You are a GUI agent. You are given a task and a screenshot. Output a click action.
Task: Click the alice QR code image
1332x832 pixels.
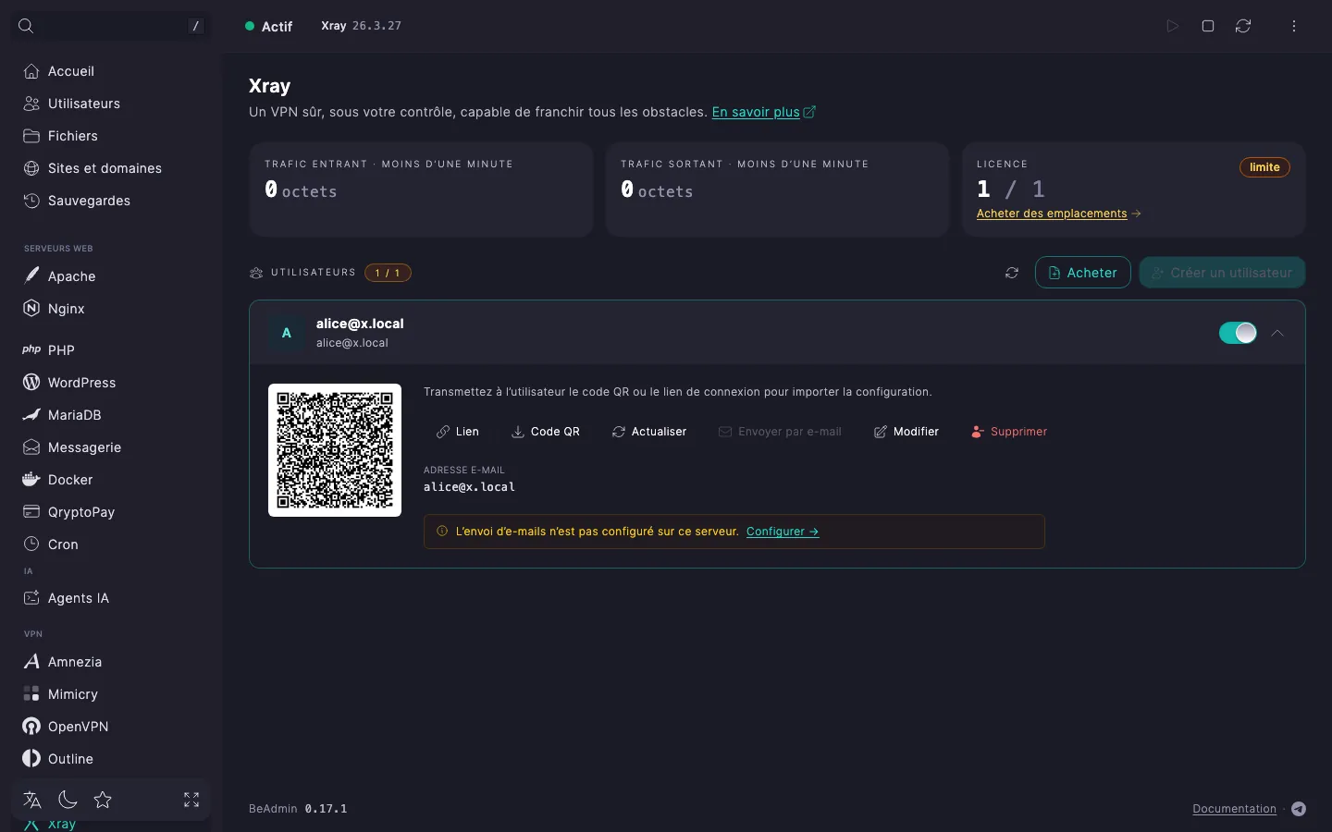point(335,450)
